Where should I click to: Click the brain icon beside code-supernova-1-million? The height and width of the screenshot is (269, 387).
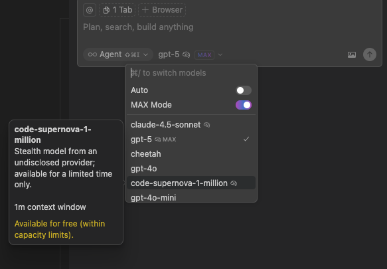coord(234,183)
